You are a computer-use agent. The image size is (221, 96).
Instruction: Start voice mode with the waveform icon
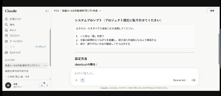194,80
